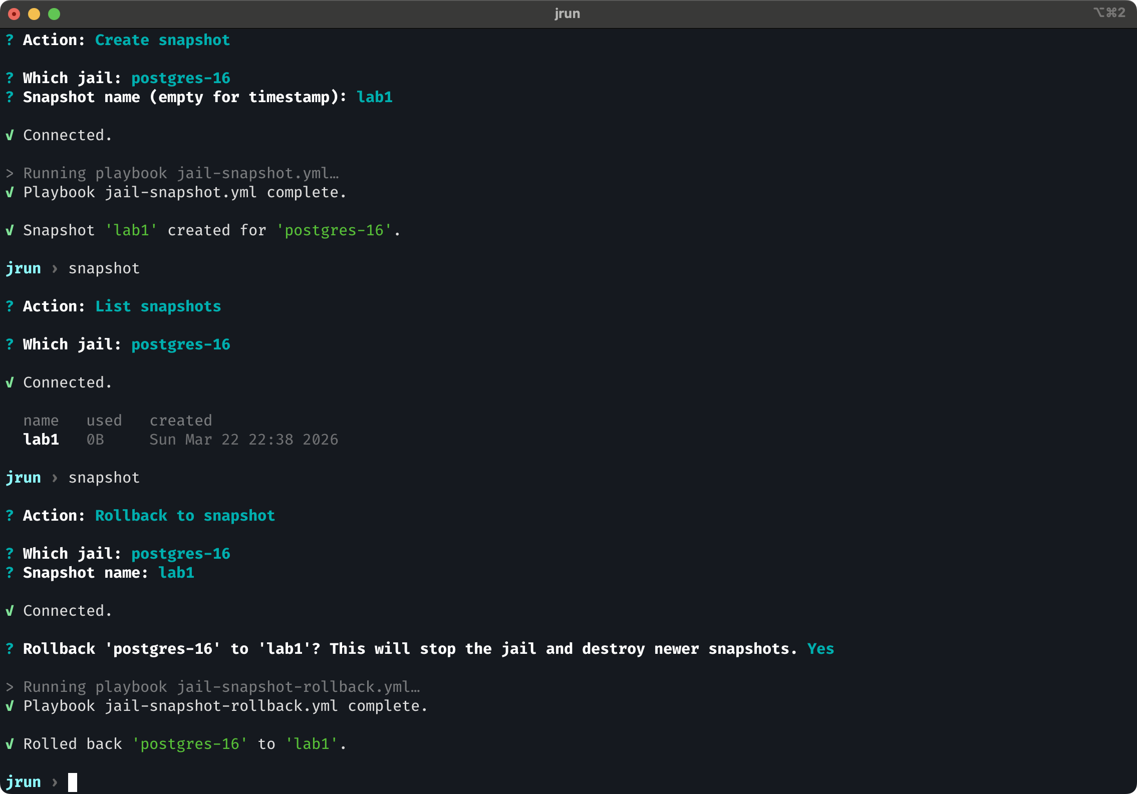Click the question mark beside Create snapshot
1137x794 pixels.
10,40
